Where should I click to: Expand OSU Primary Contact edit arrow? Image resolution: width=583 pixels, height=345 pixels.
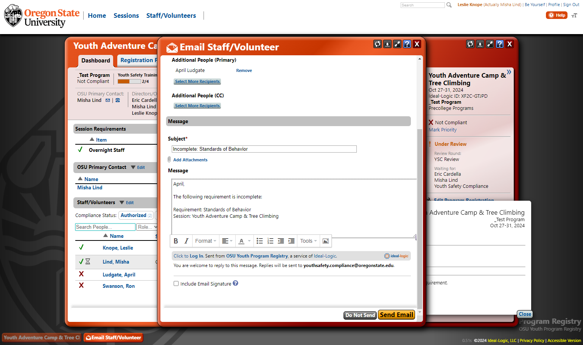click(x=133, y=167)
